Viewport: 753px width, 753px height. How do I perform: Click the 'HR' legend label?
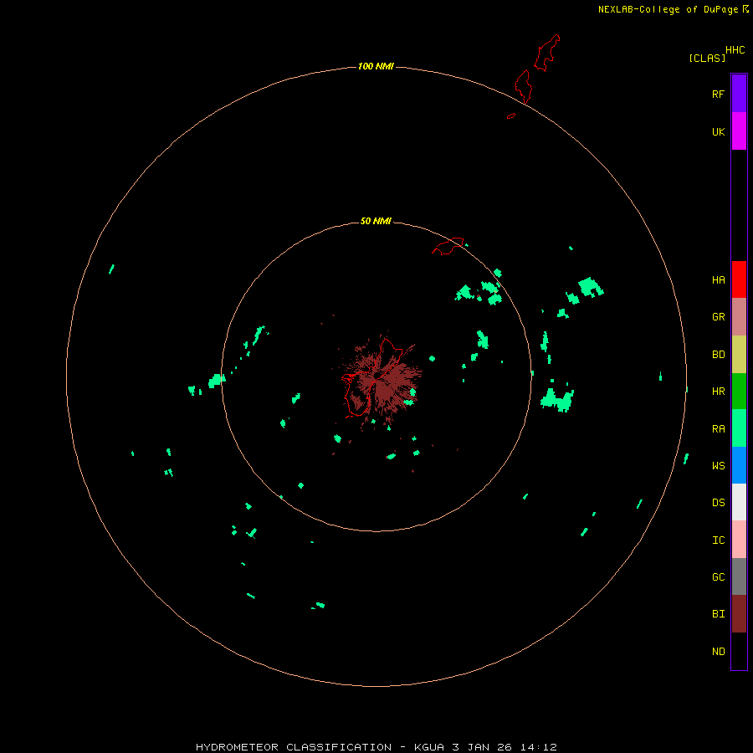[719, 392]
